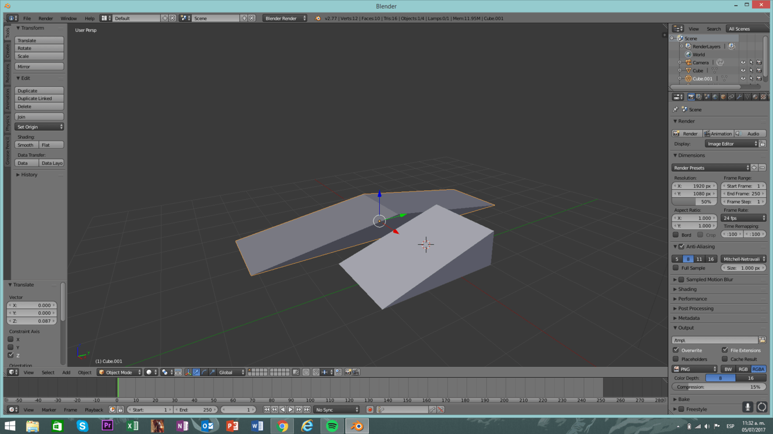Expand the Performance panel
Image resolution: width=773 pixels, height=434 pixels.
[x=692, y=299]
